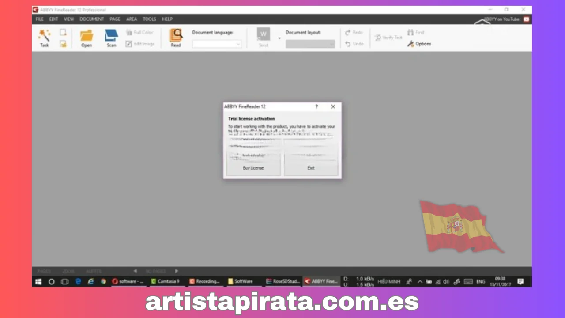Screen dimensions: 565x318
Task: Click the PAGES button in the bottom bar
Action: pos(44,271)
